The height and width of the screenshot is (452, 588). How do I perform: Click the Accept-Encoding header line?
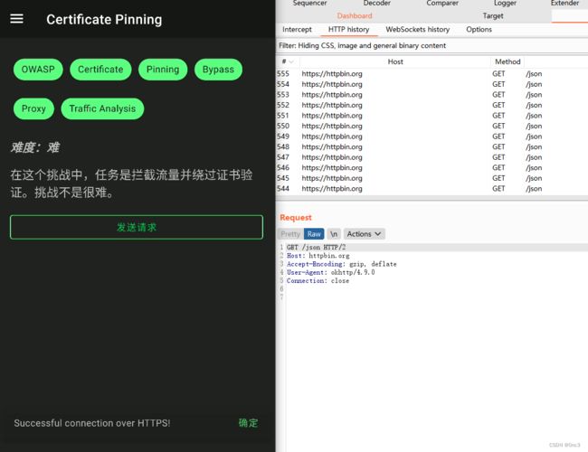pyautogui.click(x=342, y=264)
